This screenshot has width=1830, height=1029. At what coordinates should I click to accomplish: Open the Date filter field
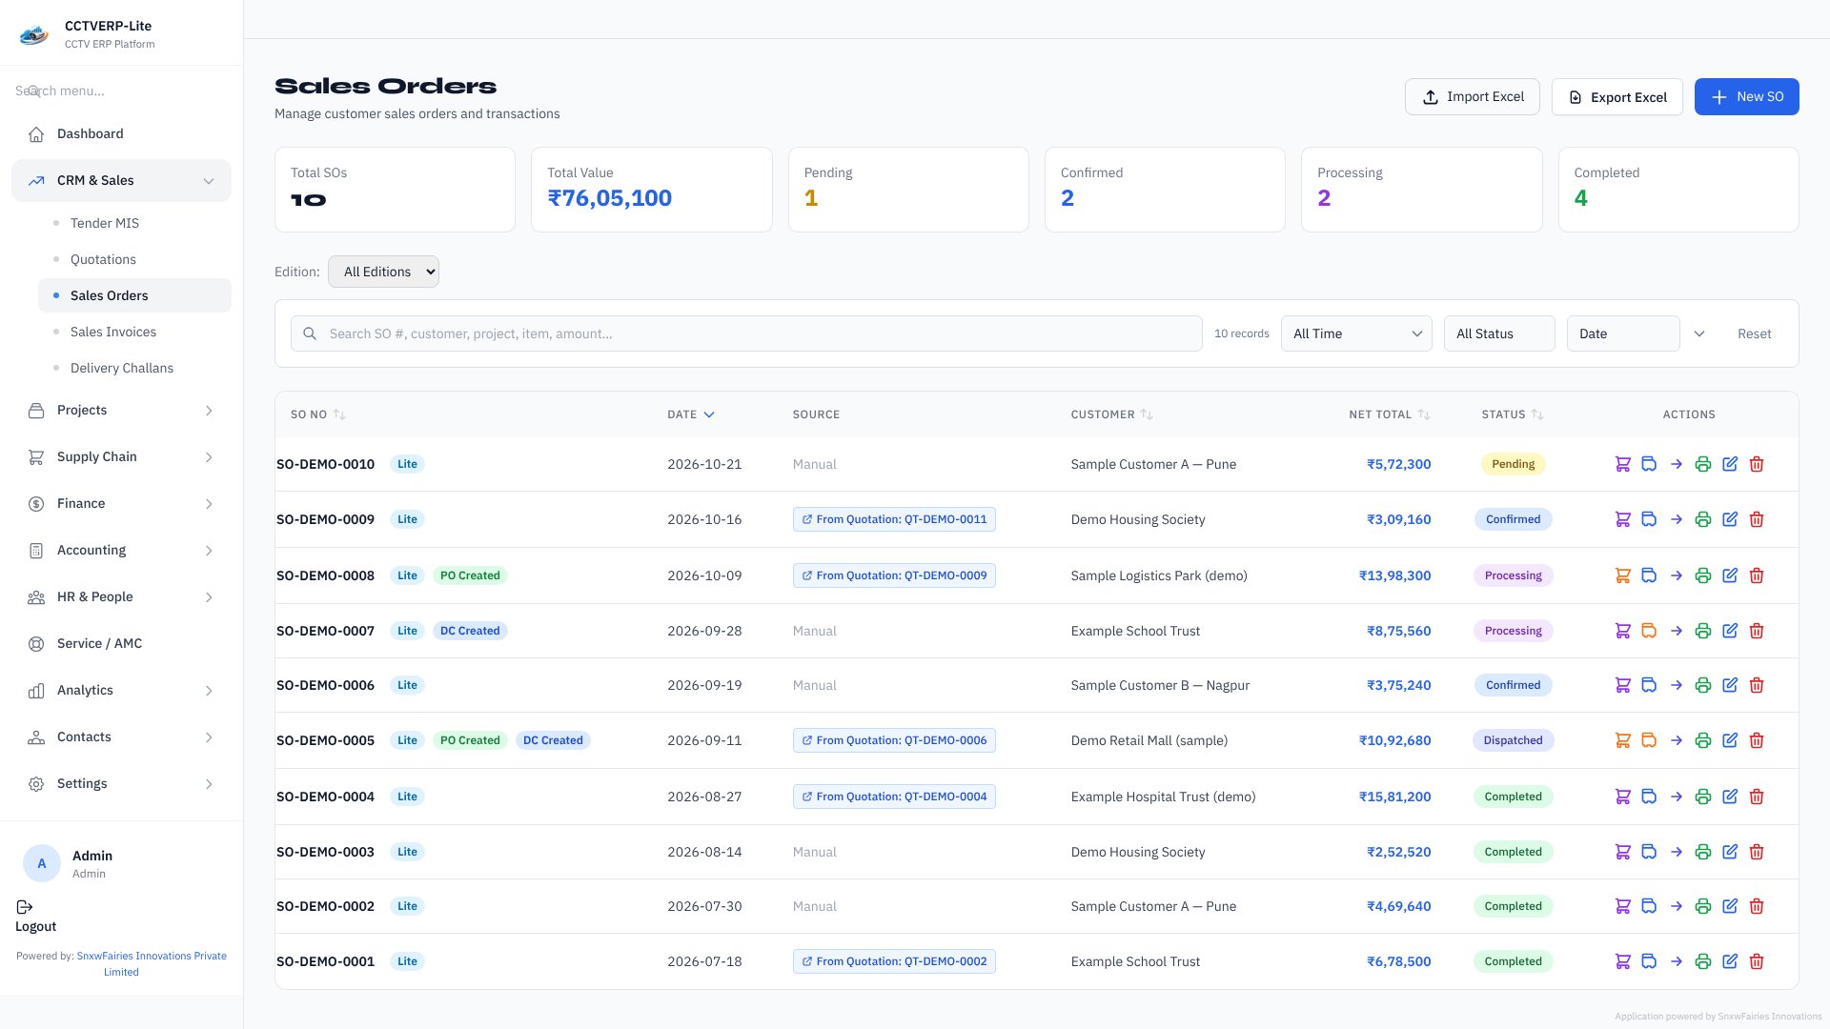[x=1623, y=333]
